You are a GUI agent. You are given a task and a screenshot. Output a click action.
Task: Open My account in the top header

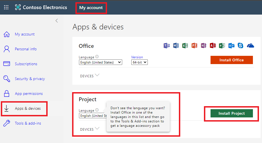click(91, 8)
